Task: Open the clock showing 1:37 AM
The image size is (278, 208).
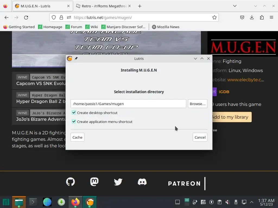Action: [266, 202]
